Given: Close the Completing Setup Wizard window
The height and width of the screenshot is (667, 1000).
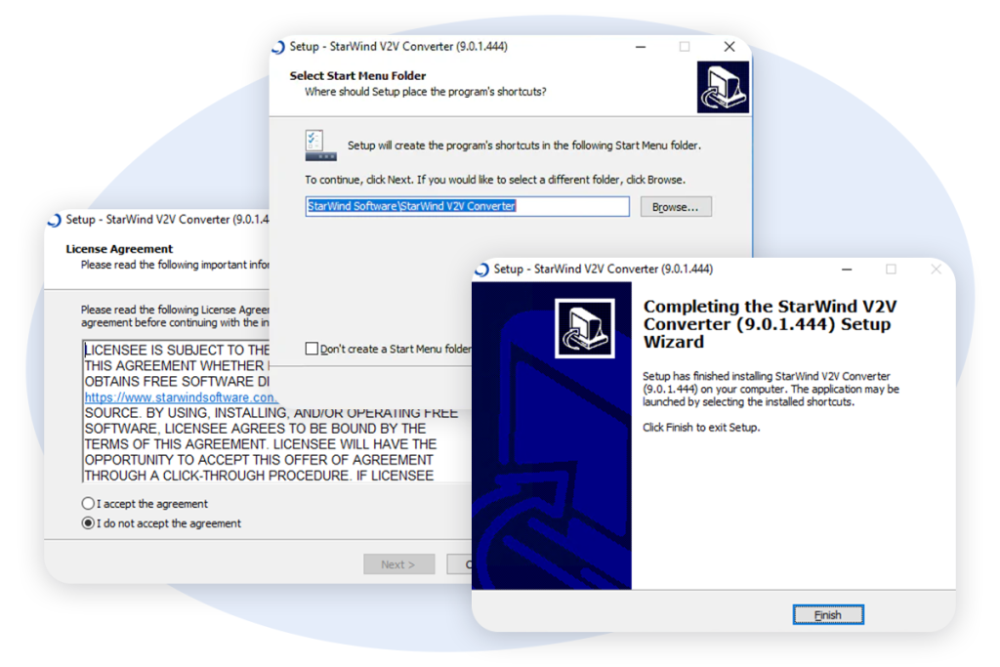Looking at the screenshot, I should point(935,270).
